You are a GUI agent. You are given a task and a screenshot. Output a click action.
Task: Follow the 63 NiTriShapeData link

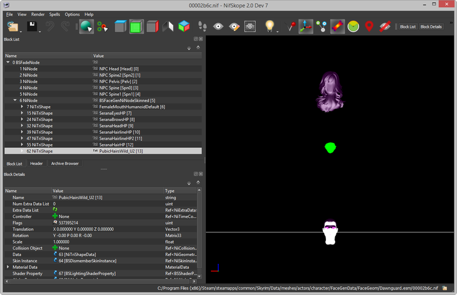pos(77,255)
